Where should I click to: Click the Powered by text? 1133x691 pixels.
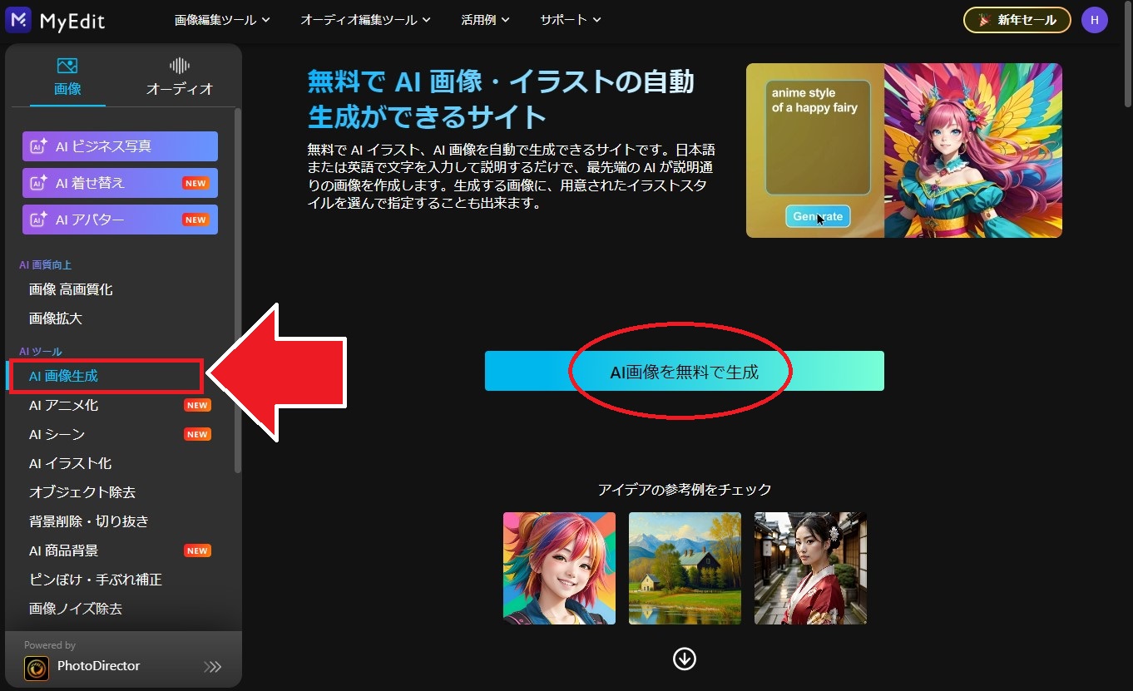[50, 645]
